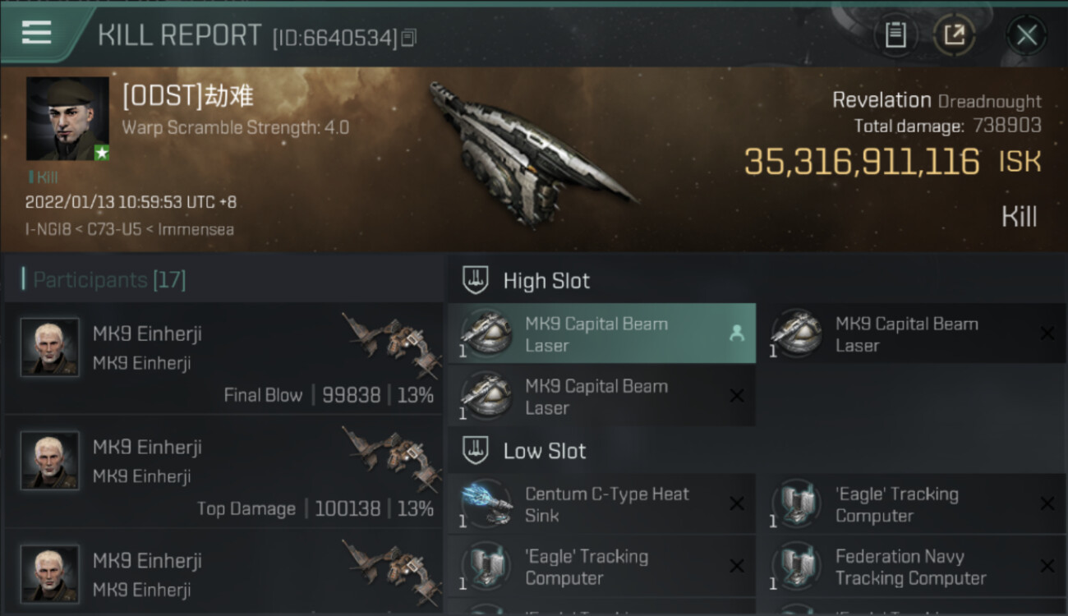The image size is (1068, 616).
Task: Select highlighted MK9 Capital Beam Laser item
Action: tap(601, 333)
